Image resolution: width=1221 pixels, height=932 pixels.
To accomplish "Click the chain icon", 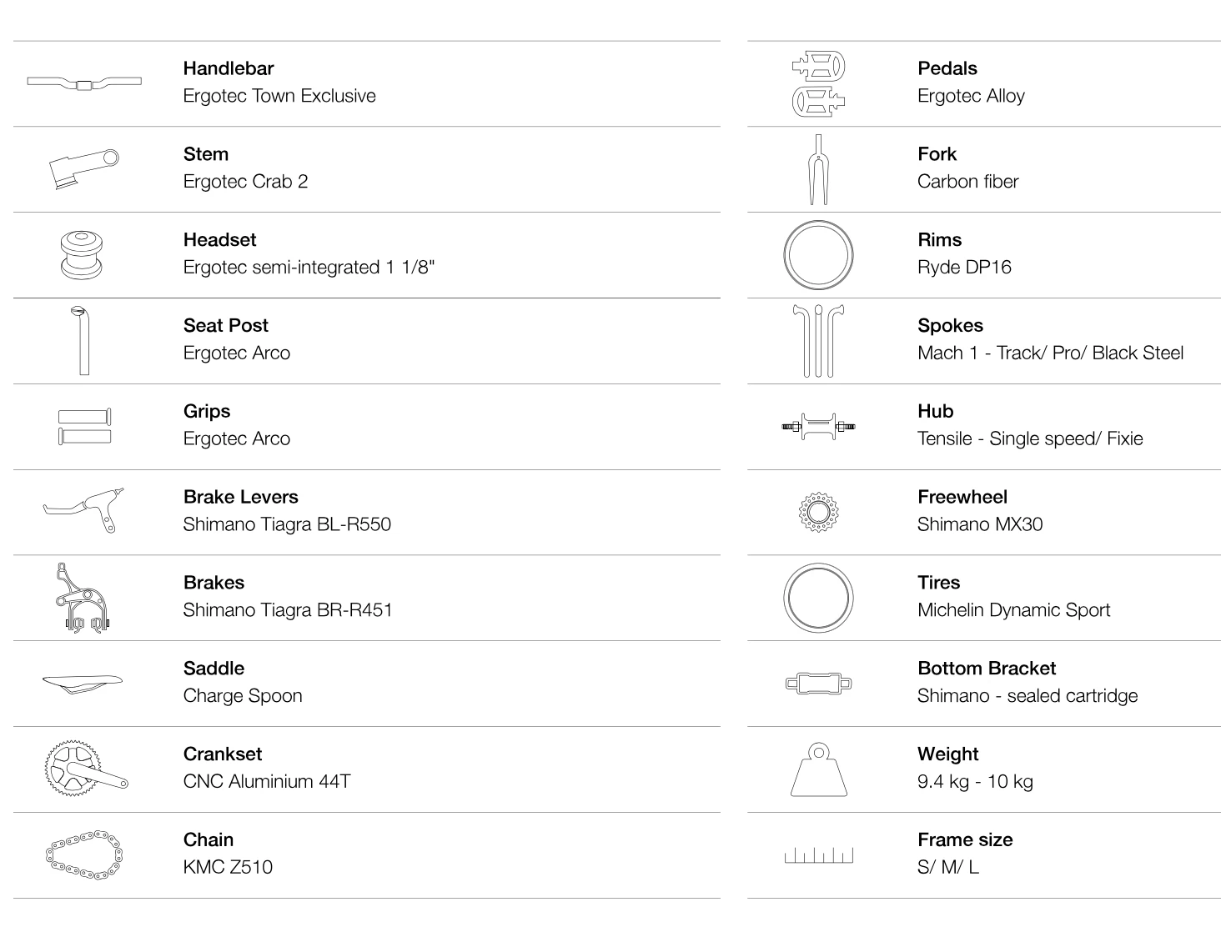I will coord(83,854).
